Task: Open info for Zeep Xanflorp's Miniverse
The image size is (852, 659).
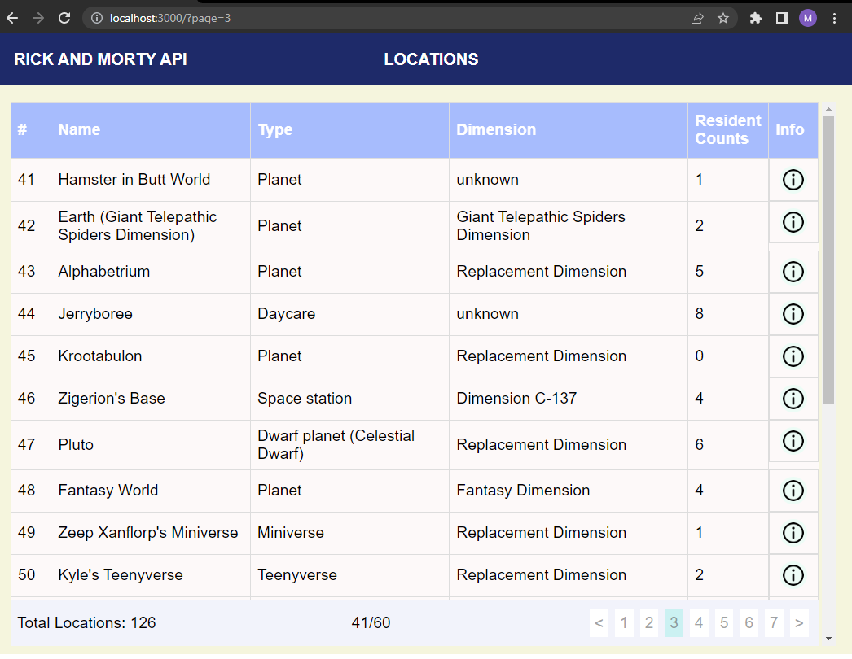Action: tap(793, 533)
